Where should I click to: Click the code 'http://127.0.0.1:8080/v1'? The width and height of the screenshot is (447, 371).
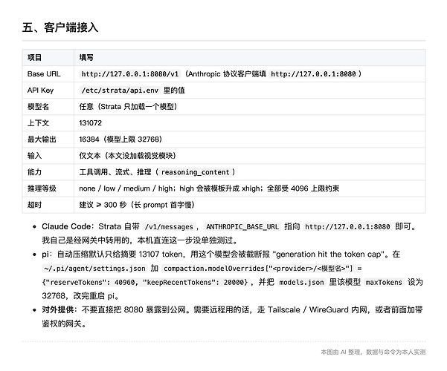tap(130, 74)
